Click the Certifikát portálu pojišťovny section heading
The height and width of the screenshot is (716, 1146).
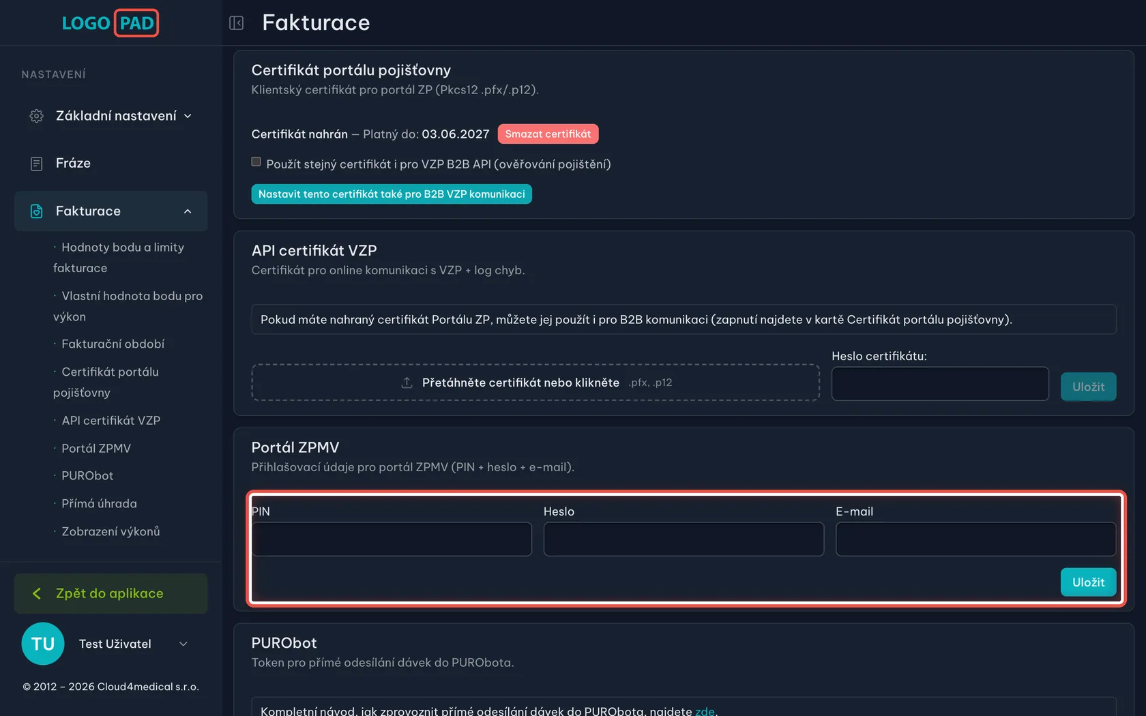coord(351,70)
